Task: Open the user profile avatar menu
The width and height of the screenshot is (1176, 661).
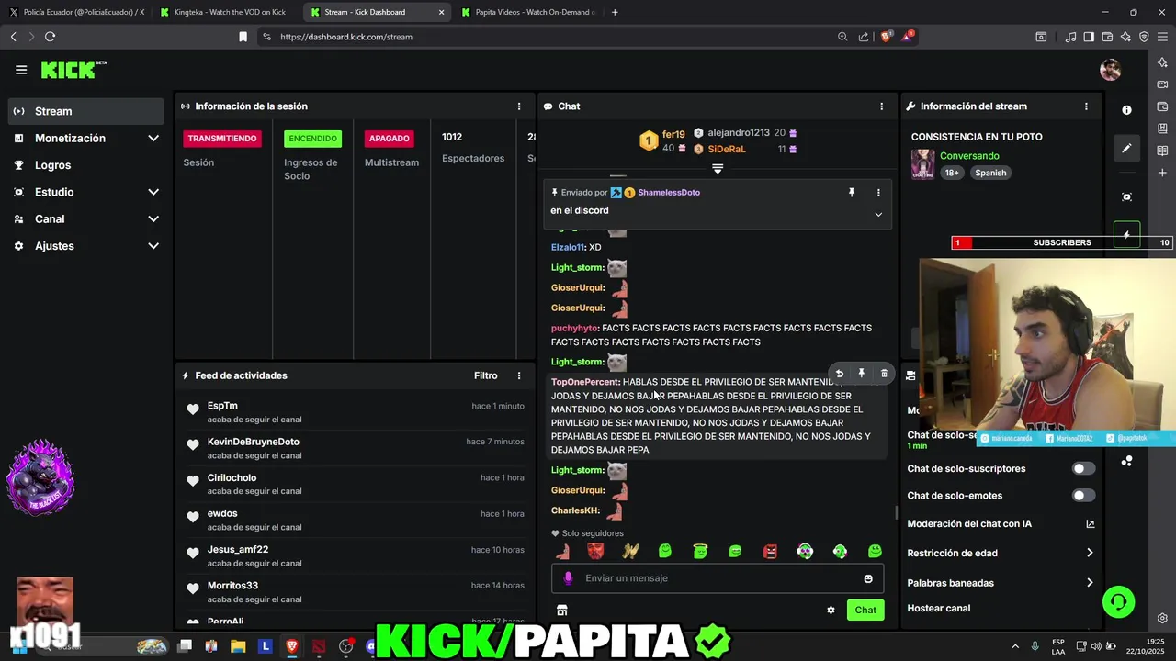Action: pos(1111,70)
